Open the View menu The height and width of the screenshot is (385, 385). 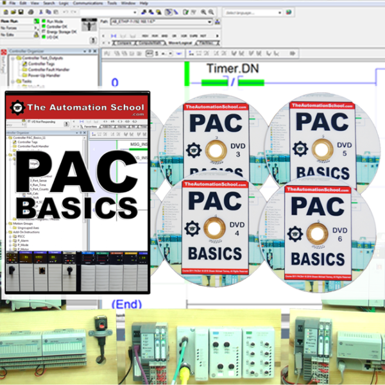pyautogui.click(x=35, y=3)
